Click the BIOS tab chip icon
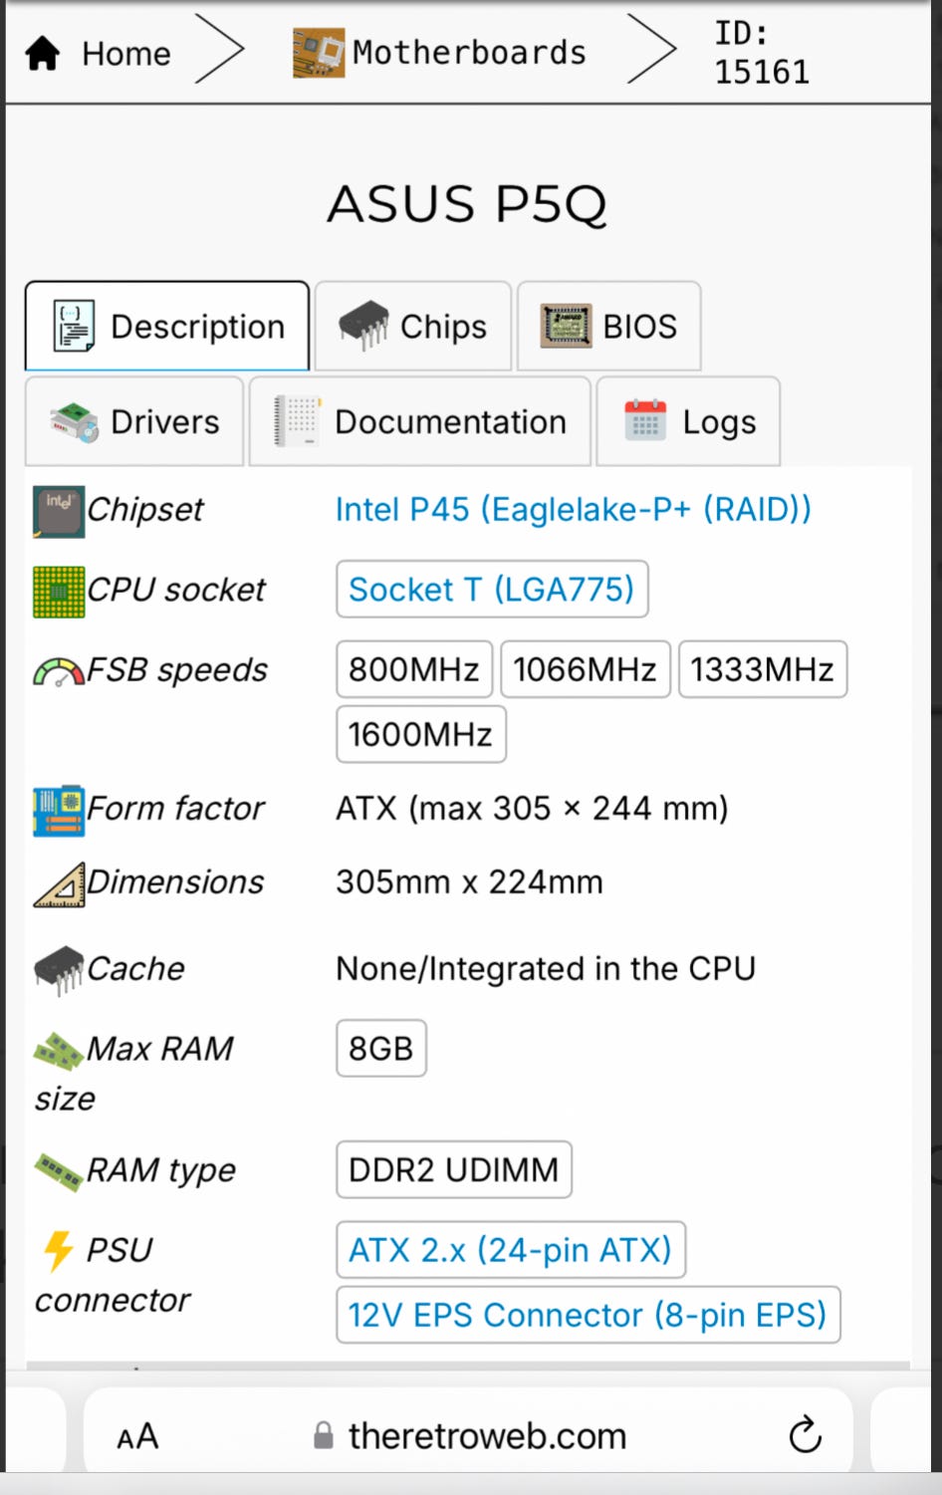The width and height of the screenshot is (942, 1495). pyautogui.click(x=567, y=326)
